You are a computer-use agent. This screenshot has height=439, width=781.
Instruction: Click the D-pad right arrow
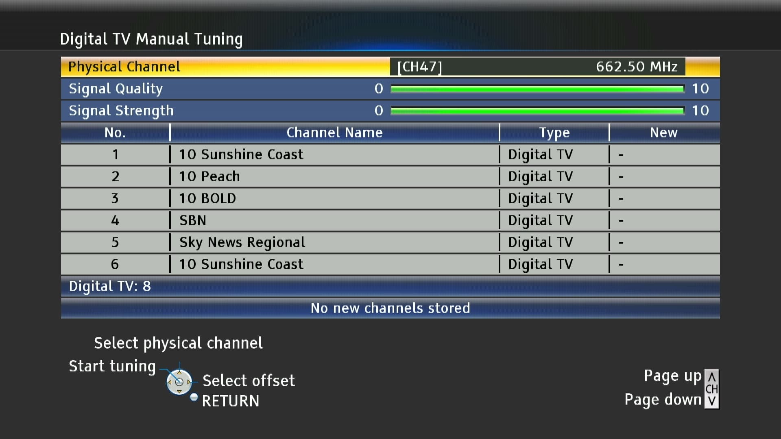(x=189, y=382)
